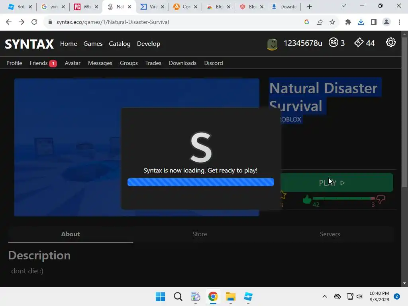Open File Explorer from taskbar
This screenshot has height=306, width=408.
(x=231, y=296)
